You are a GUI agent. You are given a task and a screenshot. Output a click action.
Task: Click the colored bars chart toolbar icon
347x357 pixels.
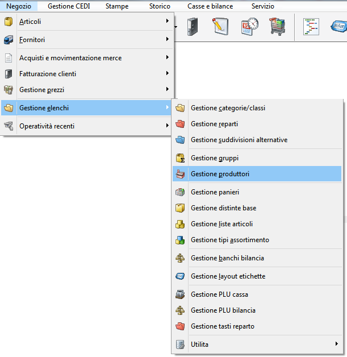click(311, 27)
